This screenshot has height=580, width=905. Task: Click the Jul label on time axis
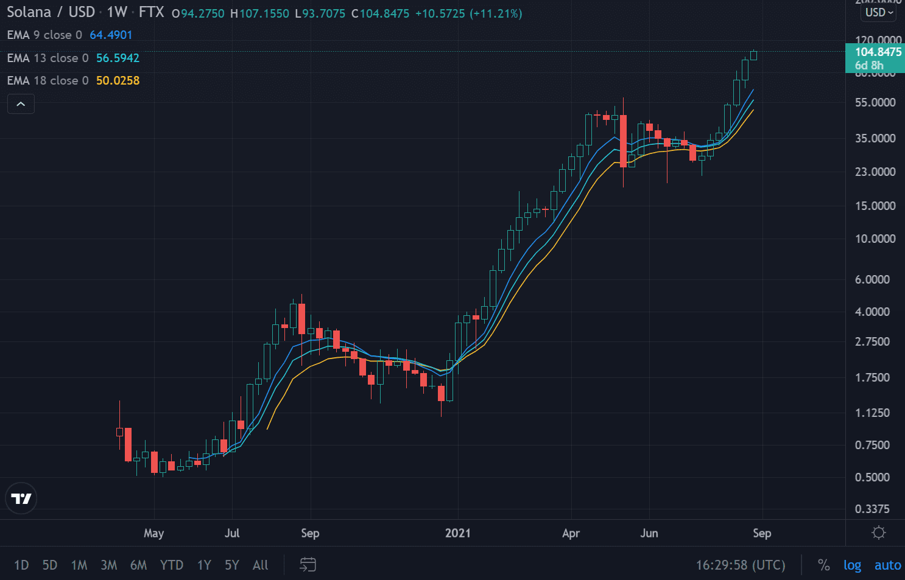(x=232, y=533)
